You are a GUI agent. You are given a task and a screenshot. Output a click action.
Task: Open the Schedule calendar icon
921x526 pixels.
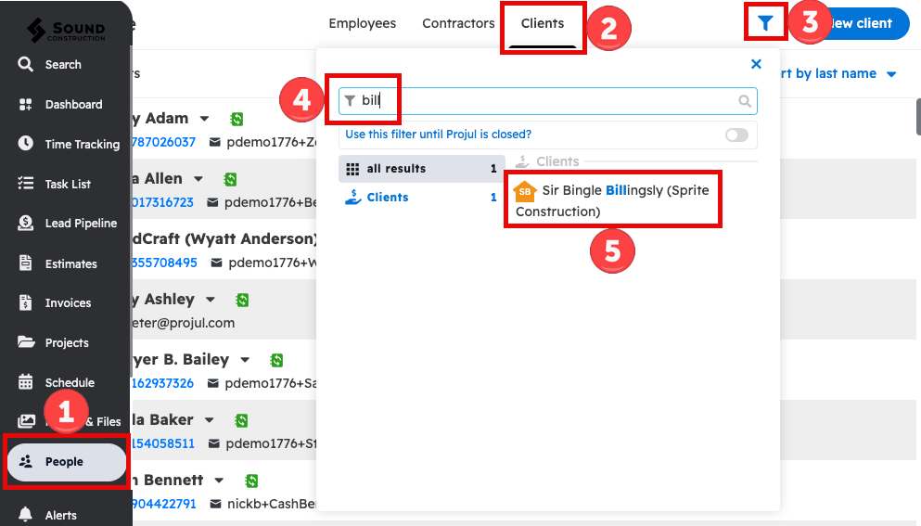tap(26, 382)
